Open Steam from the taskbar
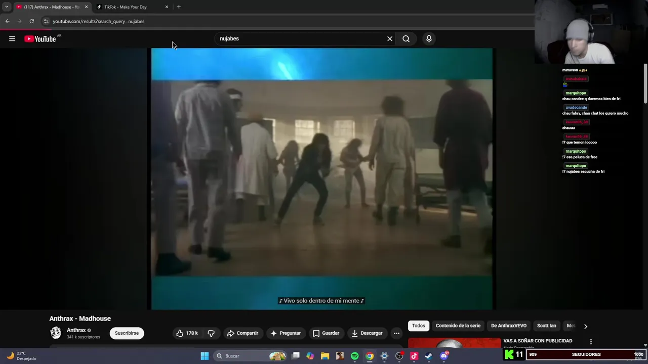Image resolution: width=648 pixels, height=364 pixels. pos(429,356)
